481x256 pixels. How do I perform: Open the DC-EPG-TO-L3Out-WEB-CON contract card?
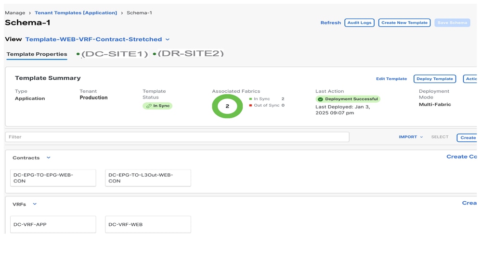point(148,178)
